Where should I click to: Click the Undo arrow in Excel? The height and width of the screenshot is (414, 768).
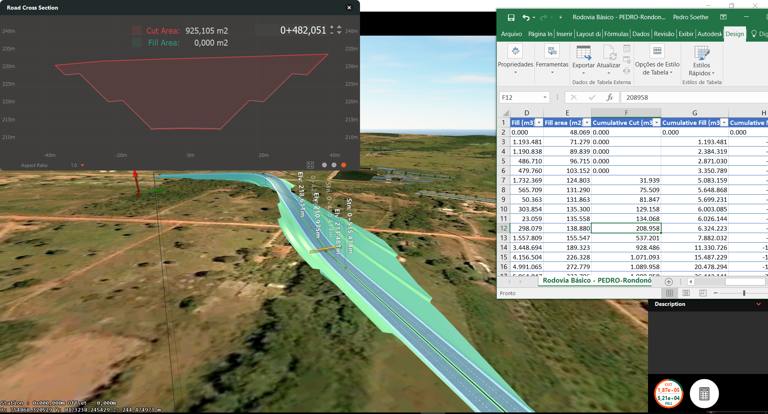point(526,17)
